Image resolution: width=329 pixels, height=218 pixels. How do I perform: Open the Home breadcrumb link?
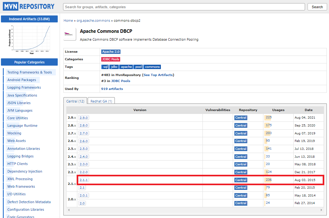tap(68, 21)
